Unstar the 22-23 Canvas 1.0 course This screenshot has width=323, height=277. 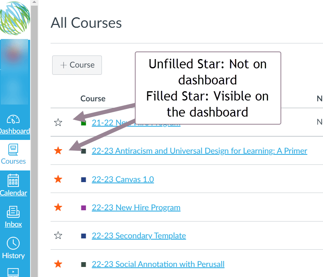point(58,179)
